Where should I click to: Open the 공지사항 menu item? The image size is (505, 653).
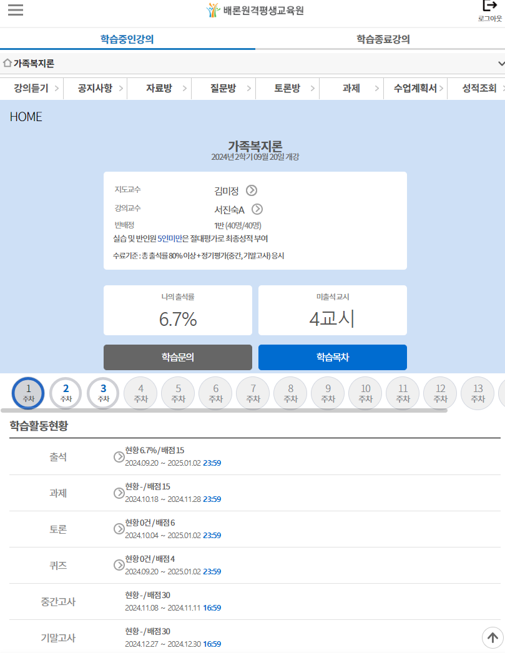[95, 89]
